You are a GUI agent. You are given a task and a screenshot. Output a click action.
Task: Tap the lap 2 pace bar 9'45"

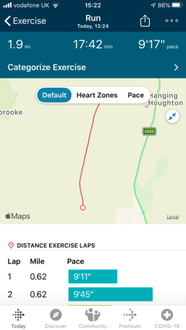pos(111,294)
